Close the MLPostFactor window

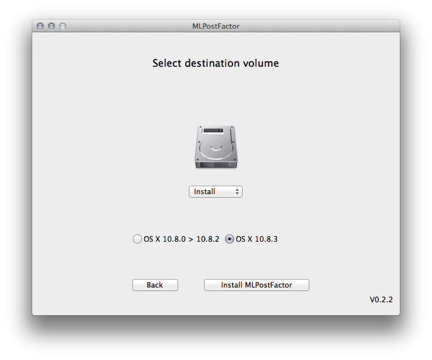(x=40, y=26)
